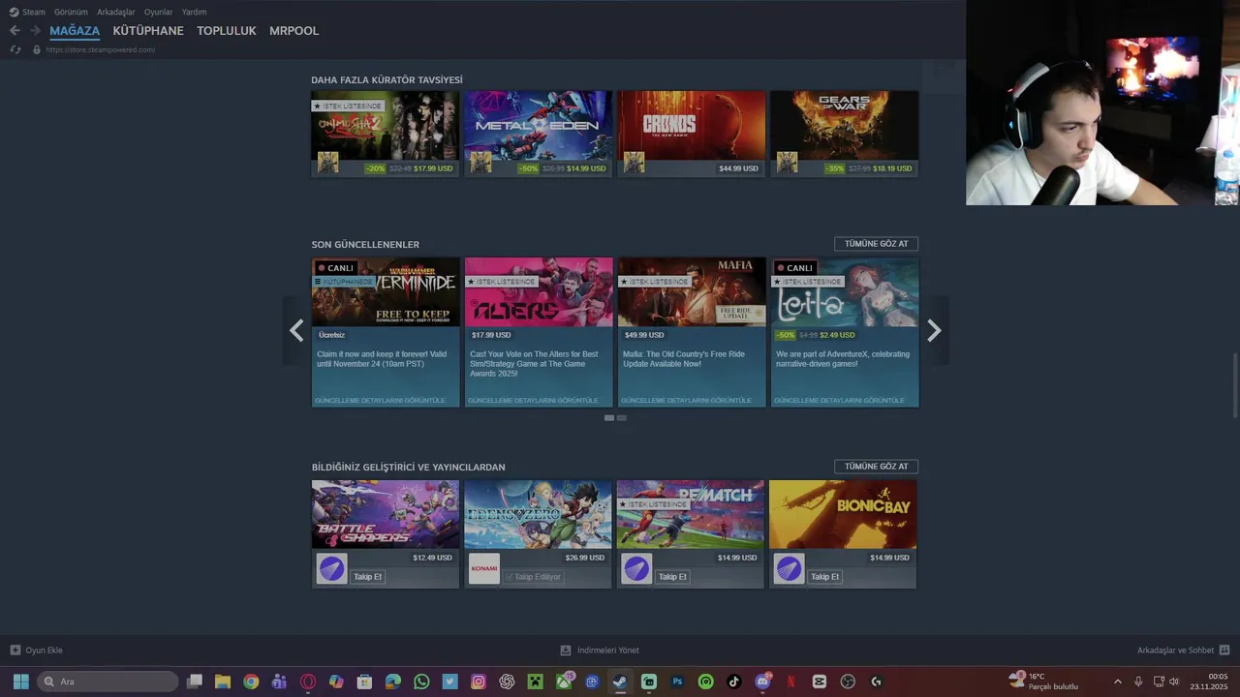
Task: Switch to the first carousel page dot
Action: (x=609, y=418)
